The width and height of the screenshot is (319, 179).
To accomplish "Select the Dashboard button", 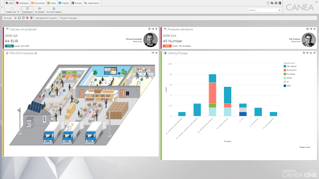I will pos(28,10).
